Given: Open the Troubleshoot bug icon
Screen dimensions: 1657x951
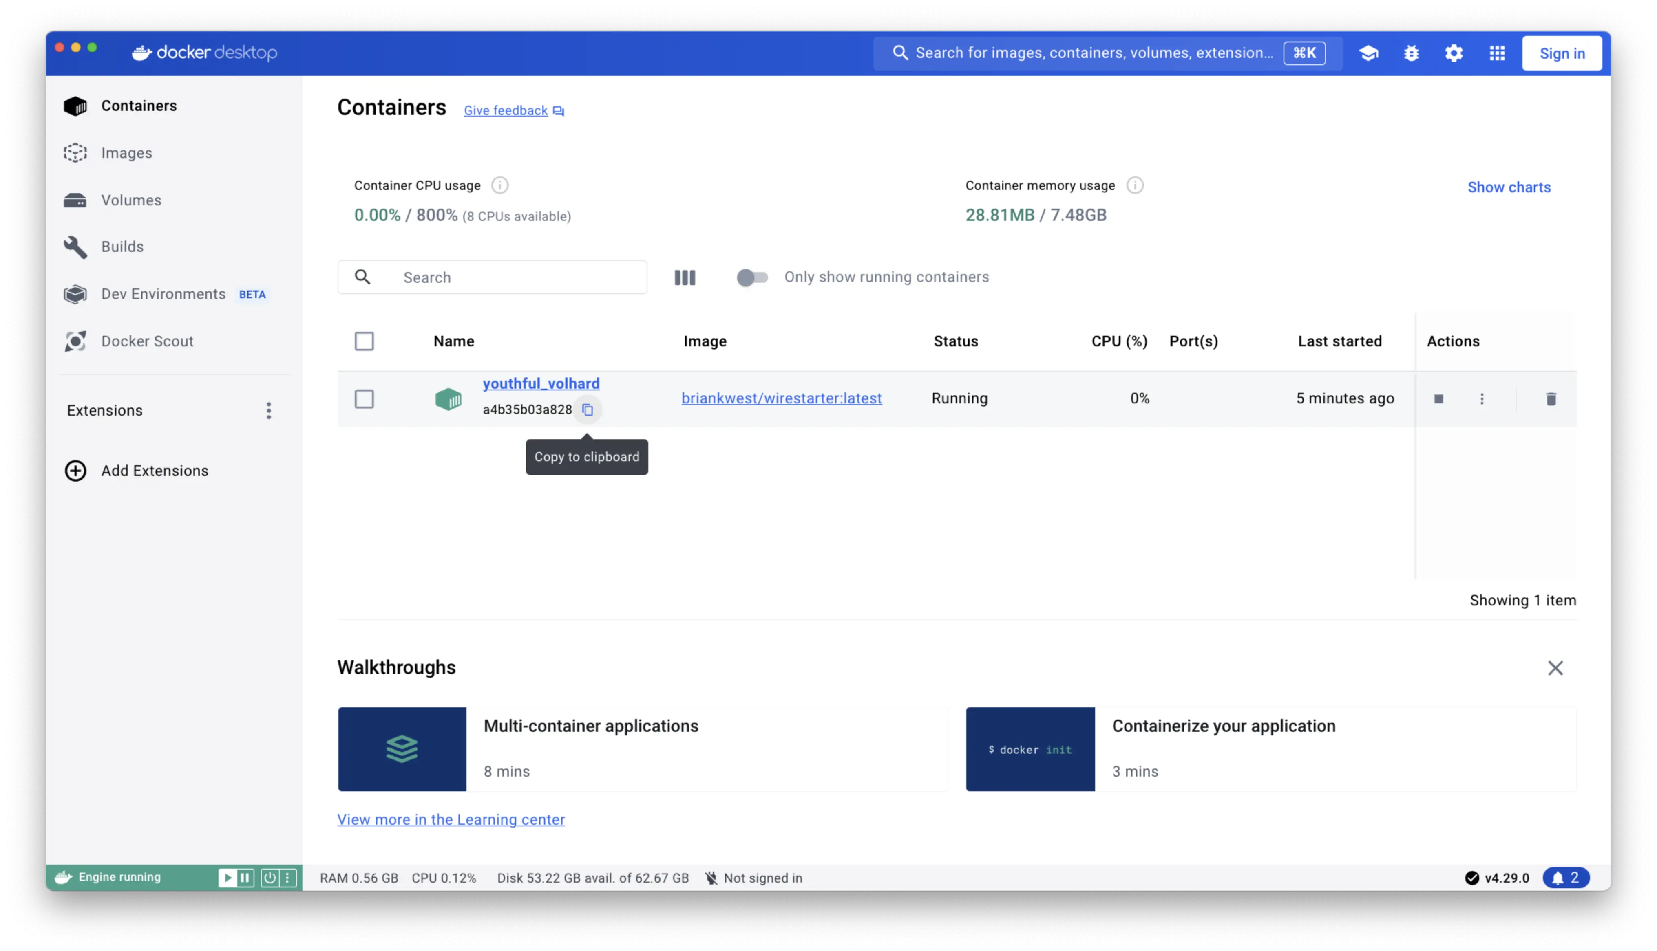Looking at the screenshot, I should (x=1411, y=53).
